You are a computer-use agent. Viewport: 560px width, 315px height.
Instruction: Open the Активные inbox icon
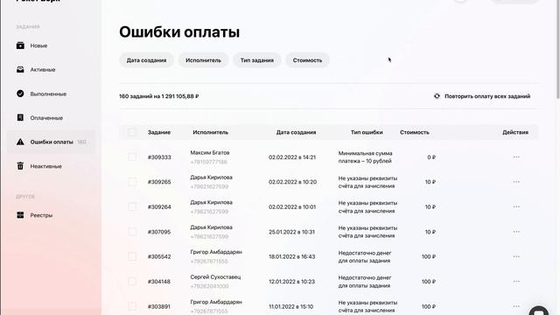tap(20, 69)
